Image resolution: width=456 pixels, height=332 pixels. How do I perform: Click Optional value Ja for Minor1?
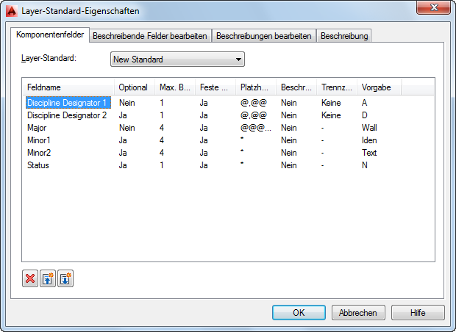123,140
